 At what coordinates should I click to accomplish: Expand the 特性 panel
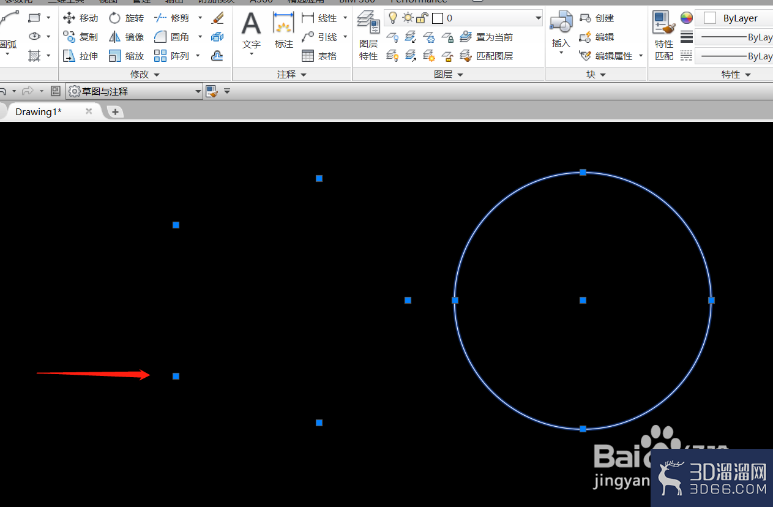tap(736, 74)
